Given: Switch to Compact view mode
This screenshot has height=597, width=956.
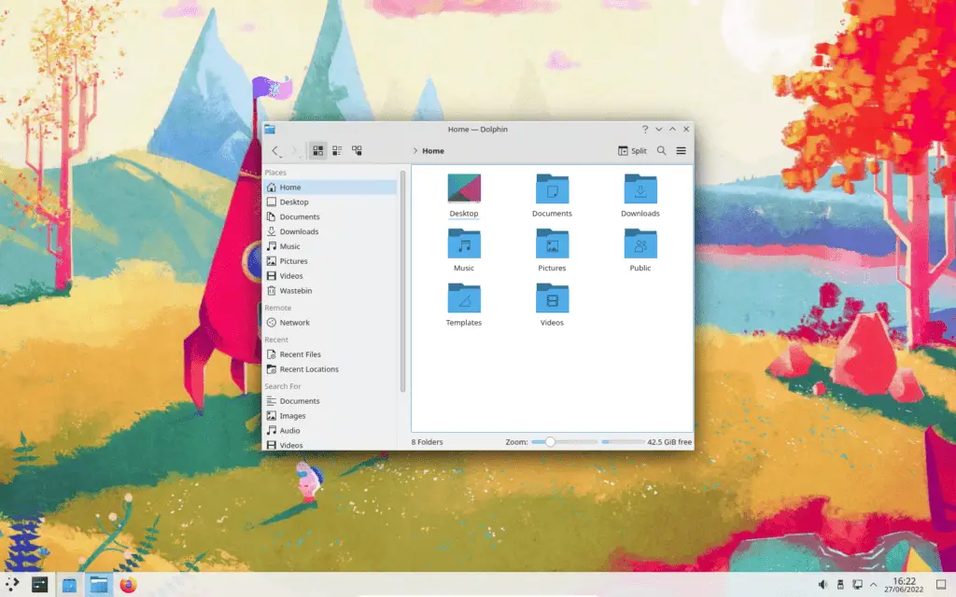Looking at the screenshot, I should pyautogui.click(x=337, y=150).
